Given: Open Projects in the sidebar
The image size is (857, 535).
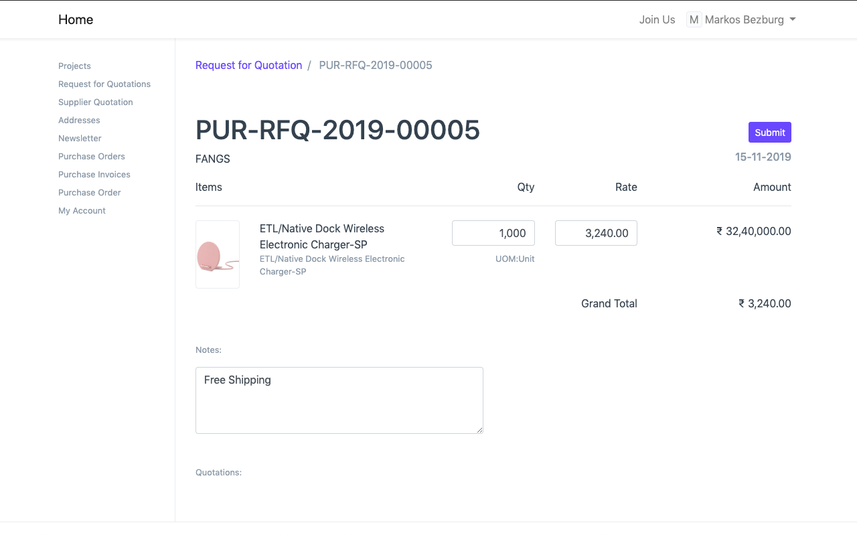Looking at the screenshot, I should [74, 66].
